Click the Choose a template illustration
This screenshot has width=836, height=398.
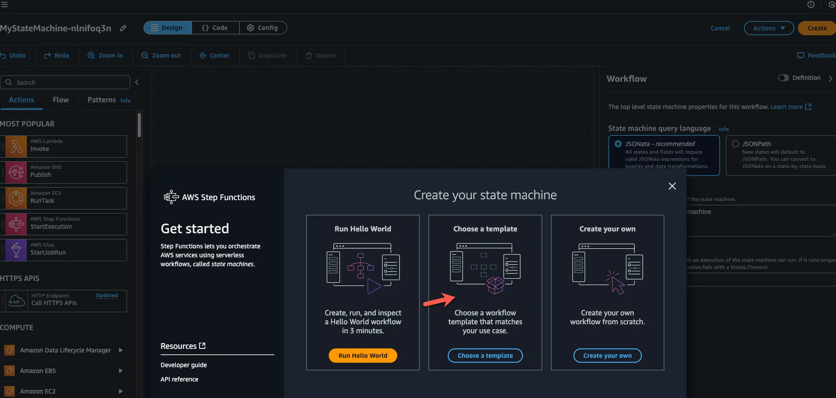pyautogui.click(x=485, y=268)
